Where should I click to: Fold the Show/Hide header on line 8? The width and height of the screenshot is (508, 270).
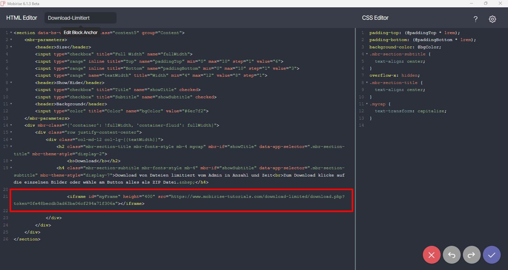point(11,83)
